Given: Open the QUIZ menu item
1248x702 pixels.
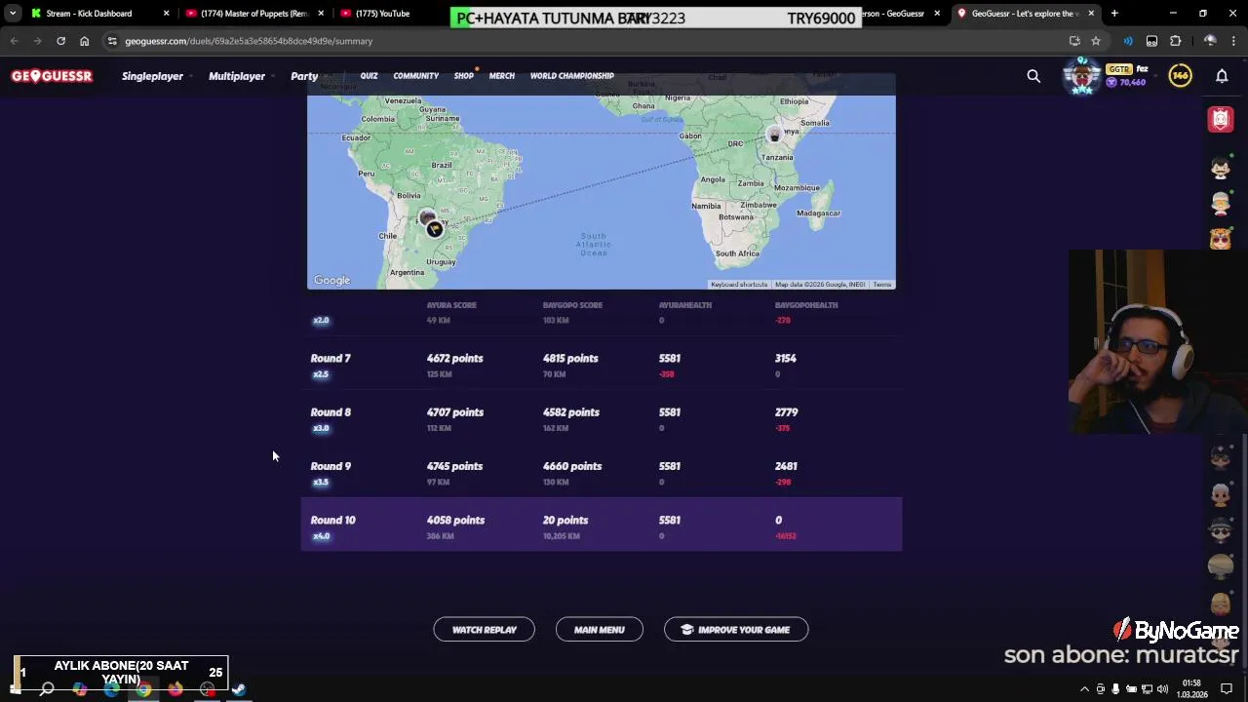Looking at the screenshot, I should [x=369, y=76].
